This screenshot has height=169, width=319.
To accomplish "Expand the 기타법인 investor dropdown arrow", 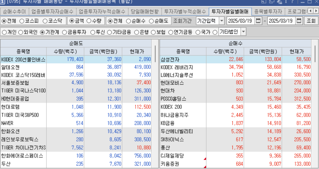I will [243, 32].
